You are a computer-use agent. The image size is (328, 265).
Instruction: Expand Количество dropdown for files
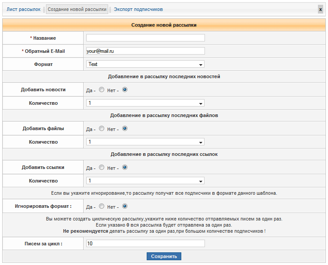pyautogui.click(x=145, y=142)
